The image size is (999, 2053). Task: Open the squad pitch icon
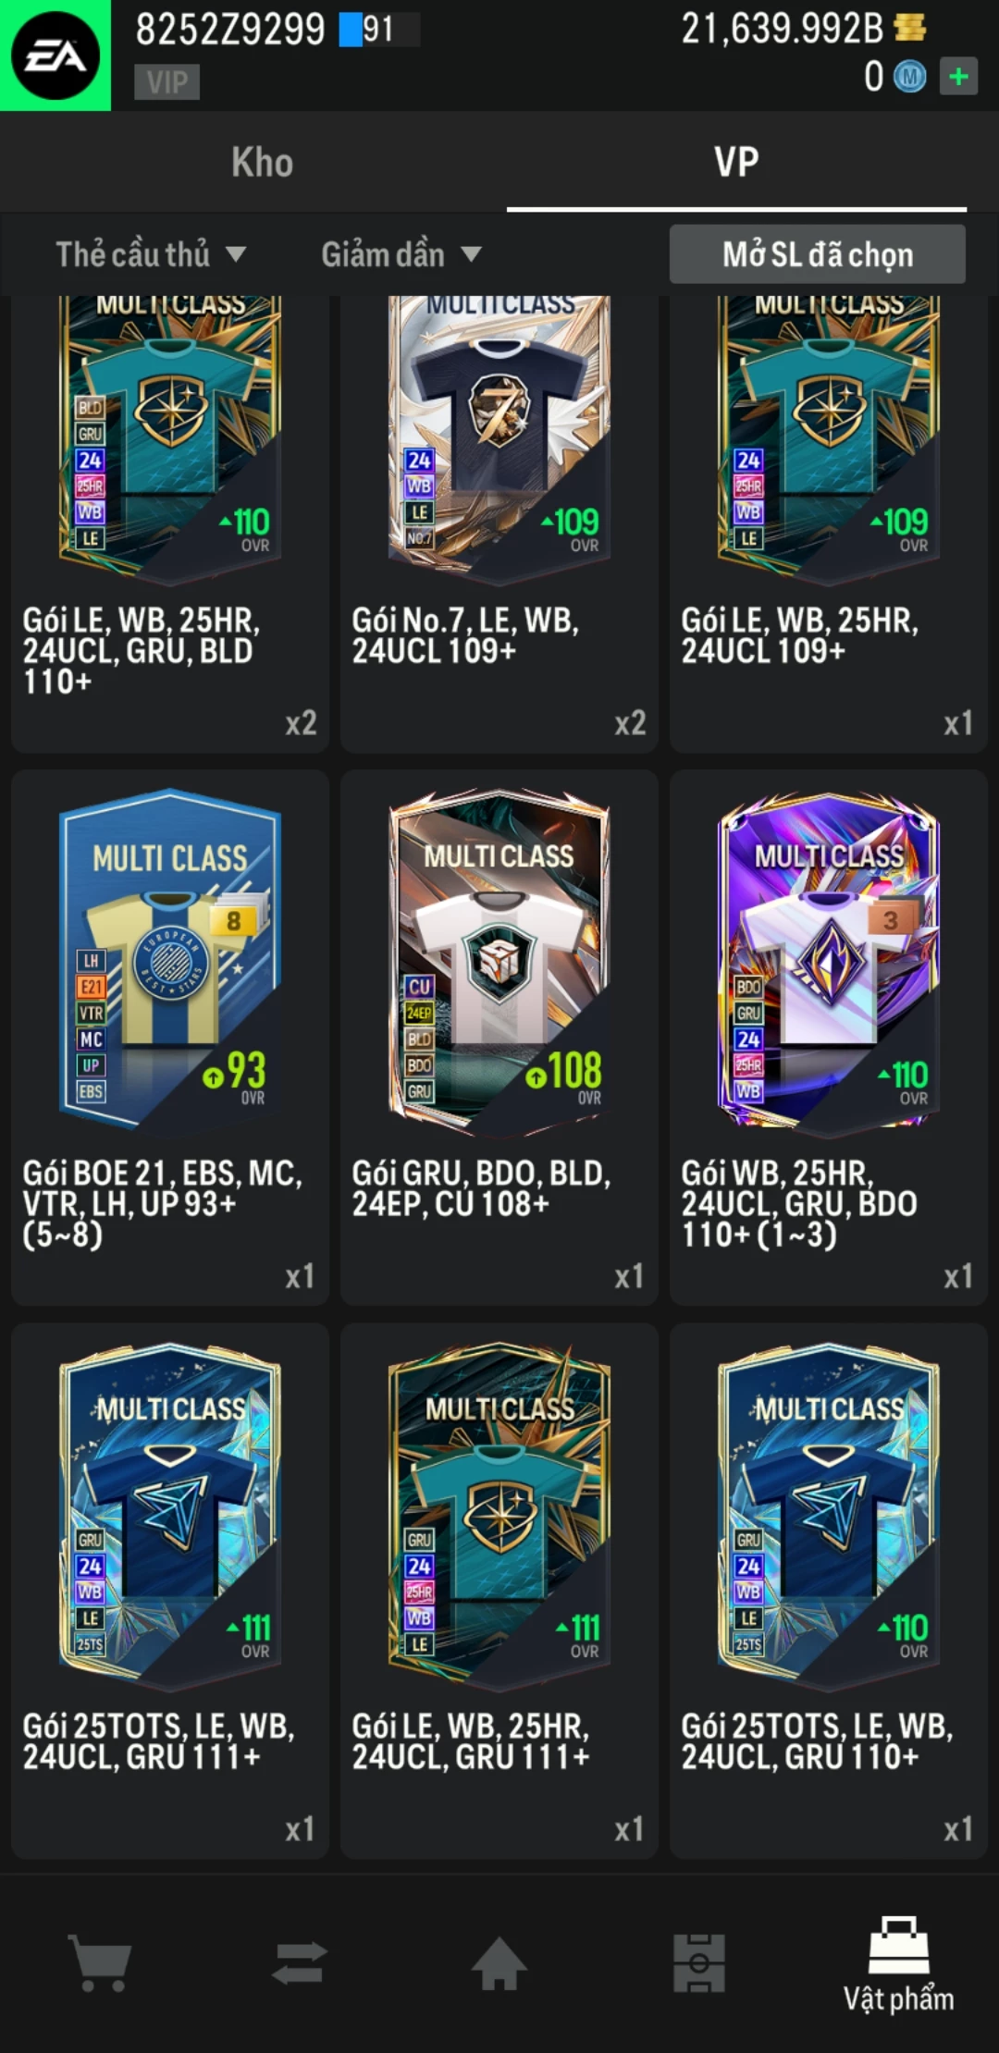click(x=699, y=1962)
